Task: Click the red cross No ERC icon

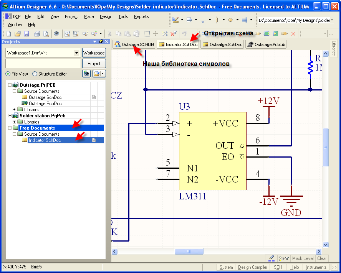Action: (x=293, y=34)
